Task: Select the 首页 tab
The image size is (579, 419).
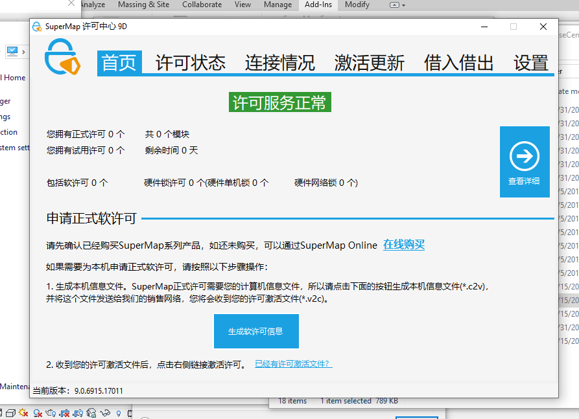Action: [x=119, y=63]
